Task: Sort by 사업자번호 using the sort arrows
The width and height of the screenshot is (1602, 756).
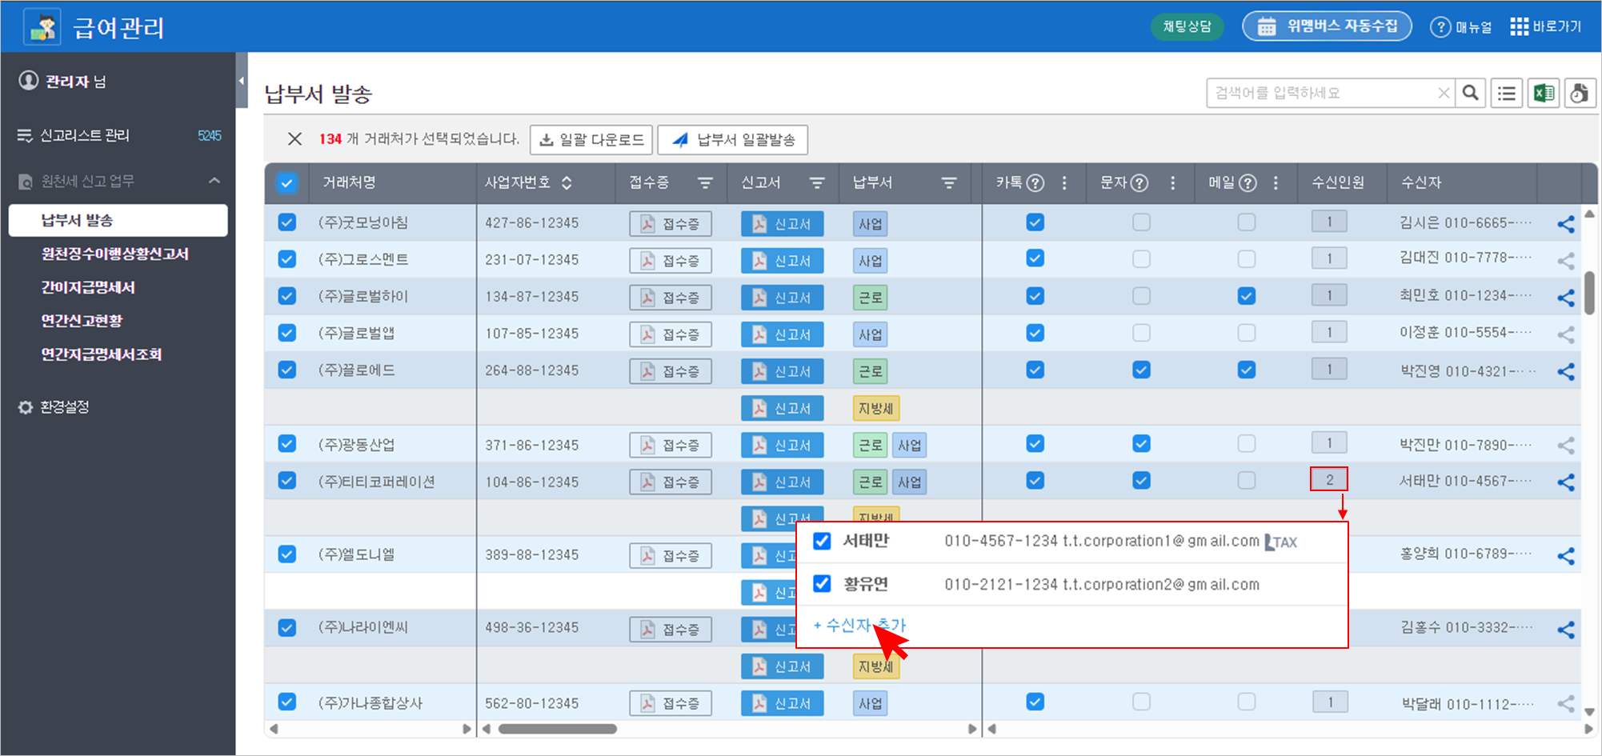Action: click(x=567, y=183)
